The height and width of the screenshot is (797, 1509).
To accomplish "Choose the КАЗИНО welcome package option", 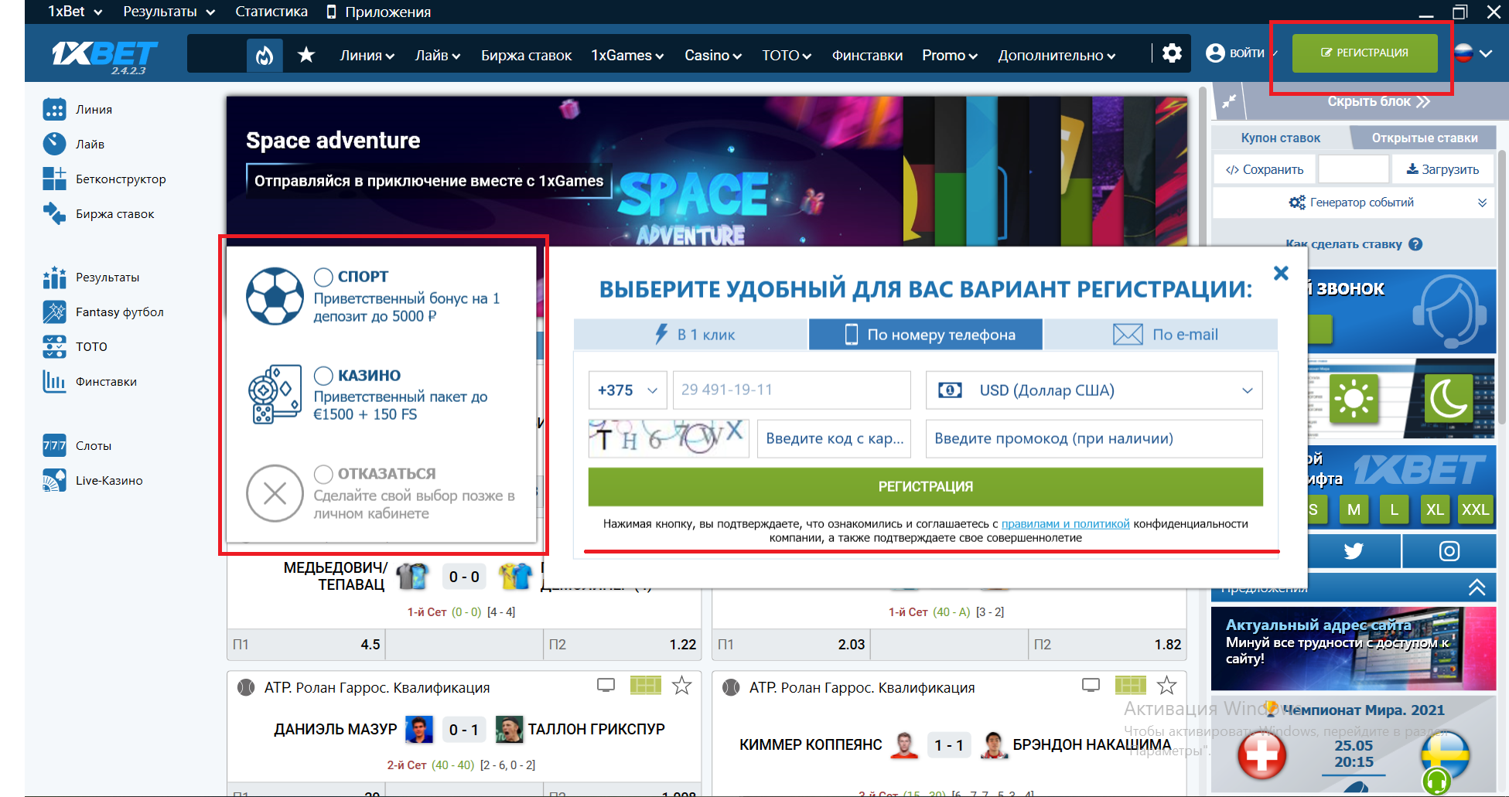I will 323,376.
